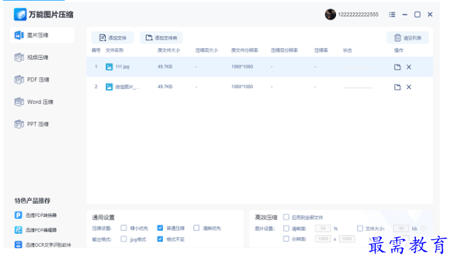The image size is (453, 267).
Task: Open folder icon for 微信图片 row
Action: 397,87
